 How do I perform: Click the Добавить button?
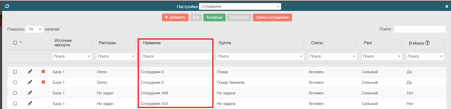pos(175,17)
